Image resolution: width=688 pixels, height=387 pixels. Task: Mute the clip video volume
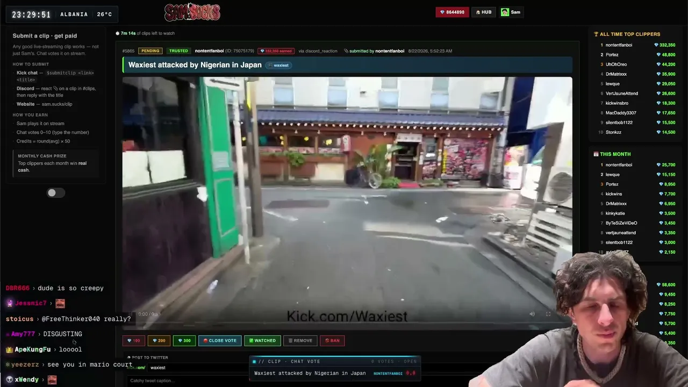tap(532, 314)
